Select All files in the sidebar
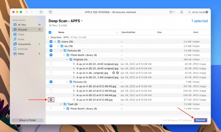The image size is (221, 132). 28,25
